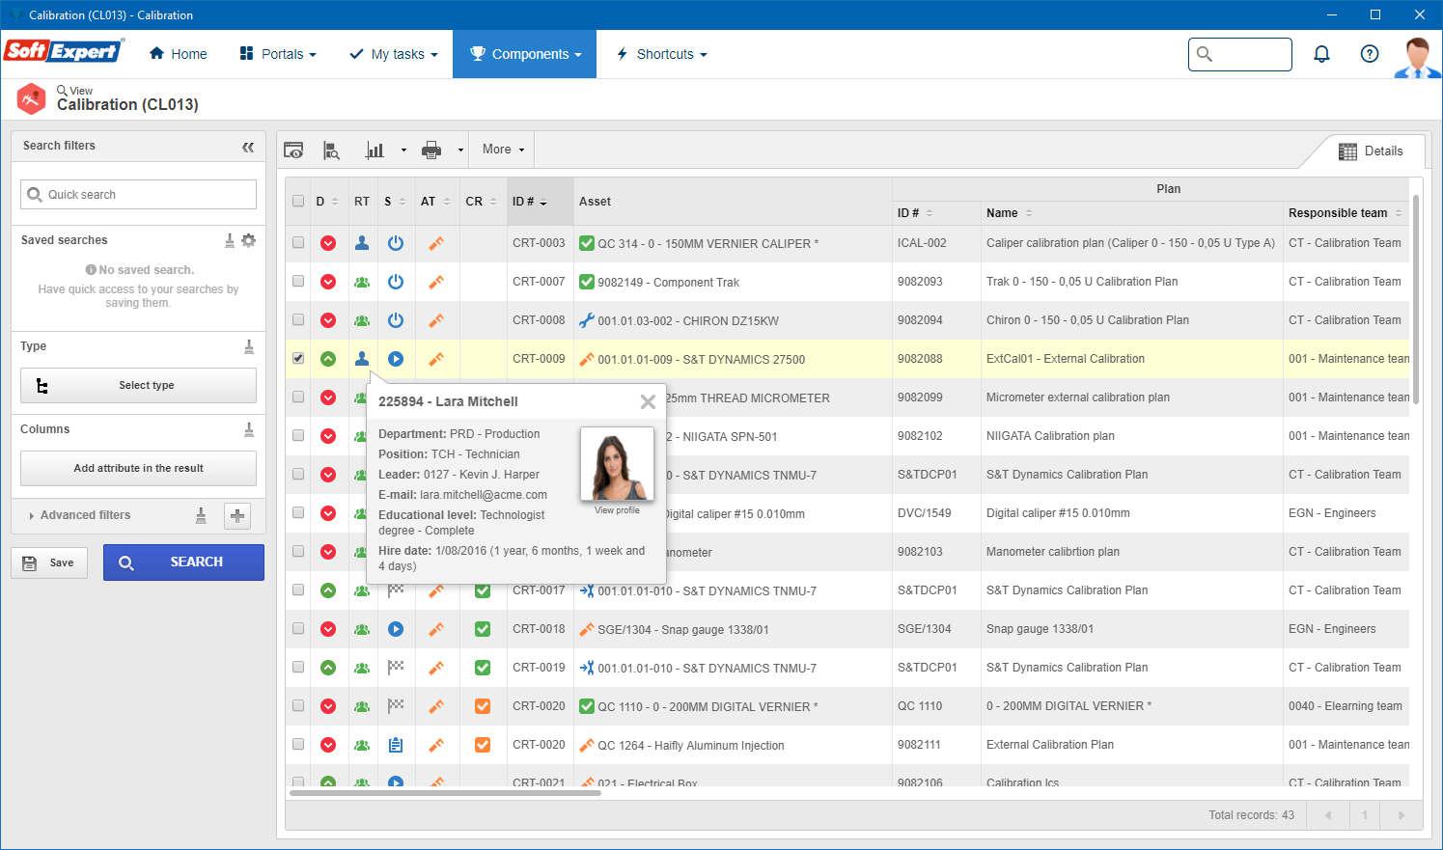The height and width of the screenshot is (850, 1443).
Task: Open the My tasks menu
Action: 394,54
